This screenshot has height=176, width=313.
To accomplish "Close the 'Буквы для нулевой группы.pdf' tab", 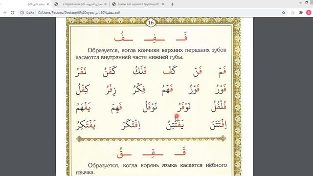I will [163, 4].
